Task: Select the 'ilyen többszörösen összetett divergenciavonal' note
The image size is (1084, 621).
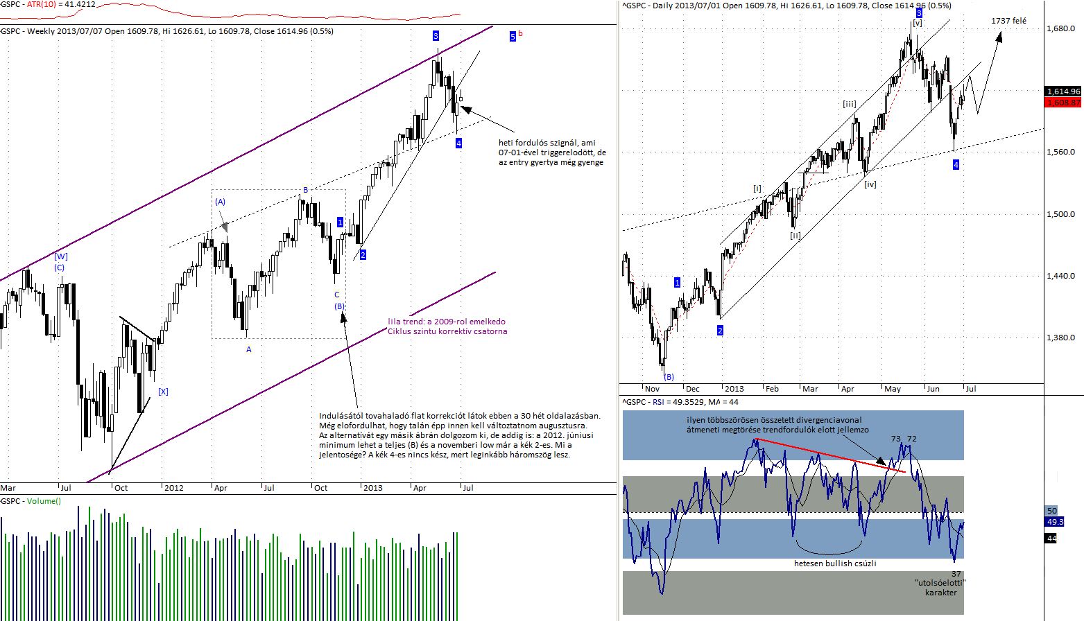Action: (777, 425)
